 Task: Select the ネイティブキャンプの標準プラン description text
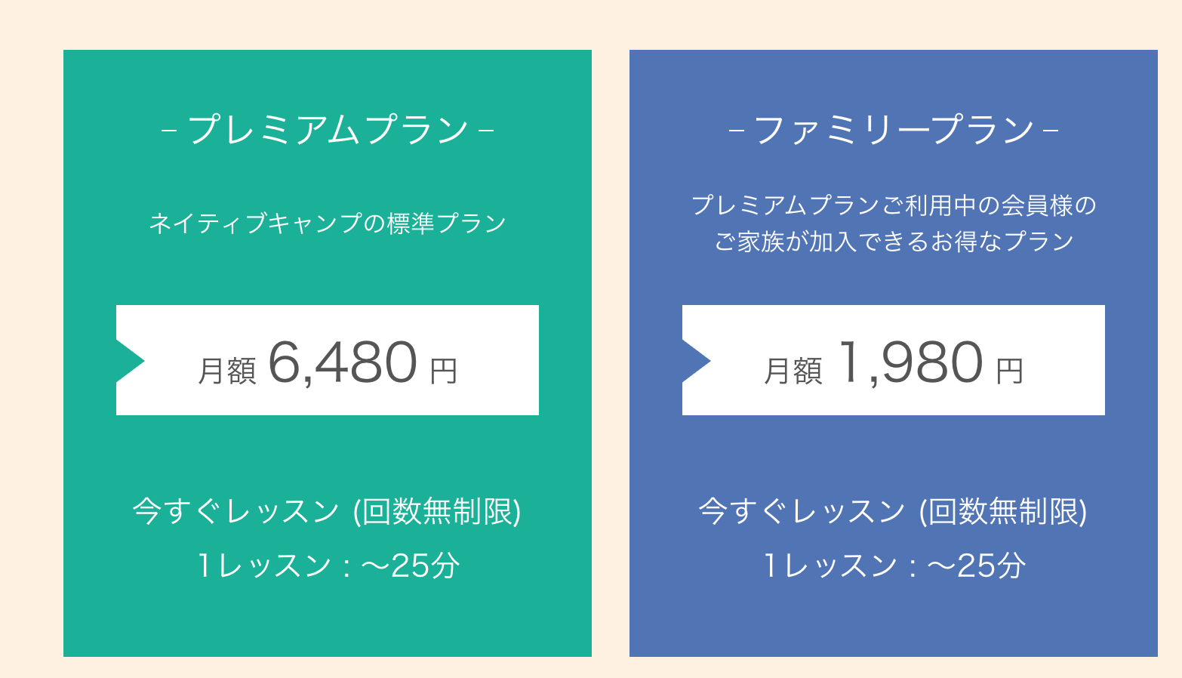tap(328, 223)
